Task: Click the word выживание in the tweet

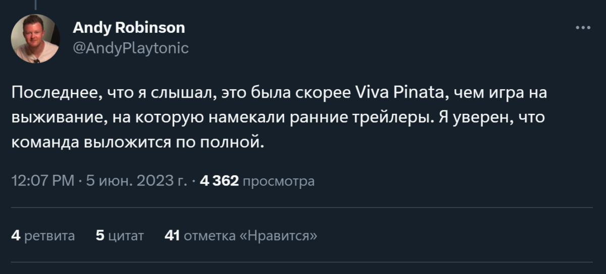Action: pos(51,118)
